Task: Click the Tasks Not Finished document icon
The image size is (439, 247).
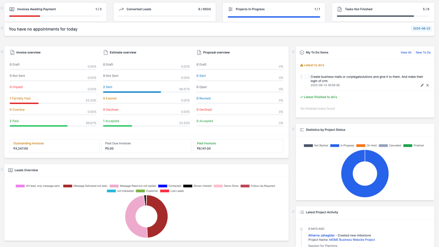Action: tap(339, 9)
